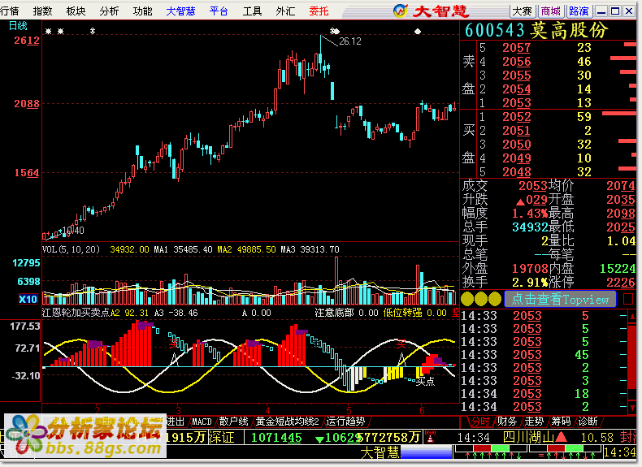Click the 日线 period label
Image resolution: width=642 pixels, height=467 pixels.
[18, 26]
